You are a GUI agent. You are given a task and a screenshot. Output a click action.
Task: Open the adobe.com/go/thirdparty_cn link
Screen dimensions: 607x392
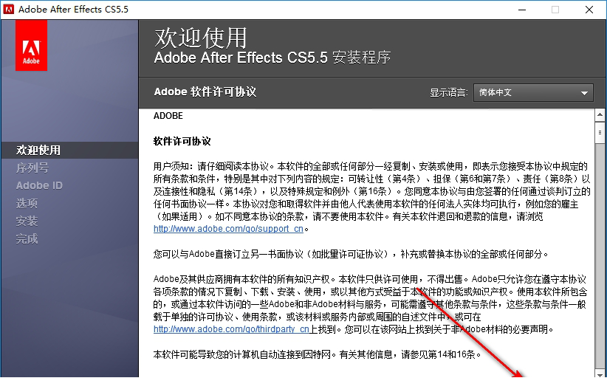(231, 329)
